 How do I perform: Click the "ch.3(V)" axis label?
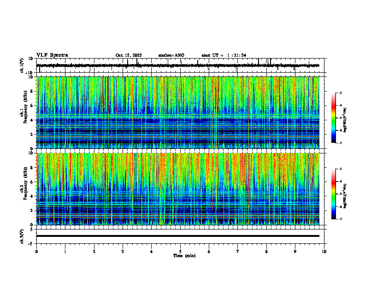(x=22, y=236)
